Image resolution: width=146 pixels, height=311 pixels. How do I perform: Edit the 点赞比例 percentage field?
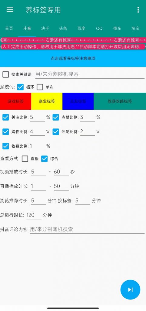pos(88,117)
